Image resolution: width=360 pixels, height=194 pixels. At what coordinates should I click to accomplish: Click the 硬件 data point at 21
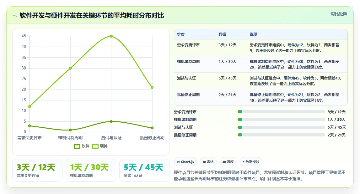tap(152, 87)
